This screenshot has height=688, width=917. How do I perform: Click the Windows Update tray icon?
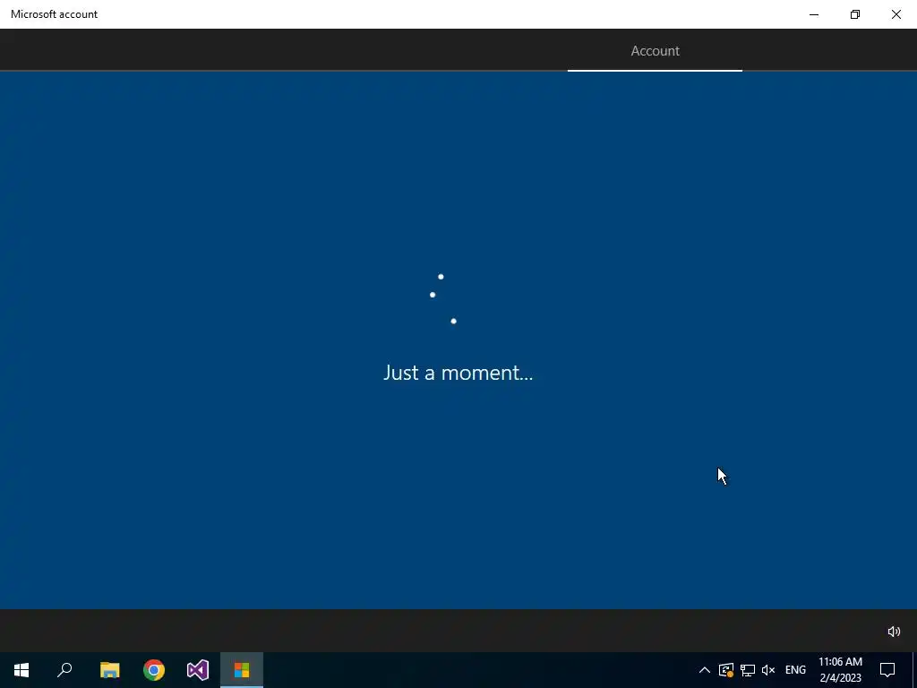(725, 670)
